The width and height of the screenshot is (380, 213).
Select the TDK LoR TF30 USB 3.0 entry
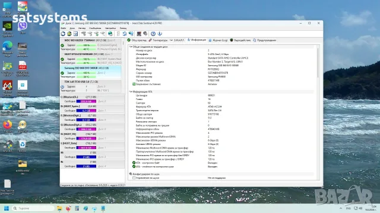[91, 86]
